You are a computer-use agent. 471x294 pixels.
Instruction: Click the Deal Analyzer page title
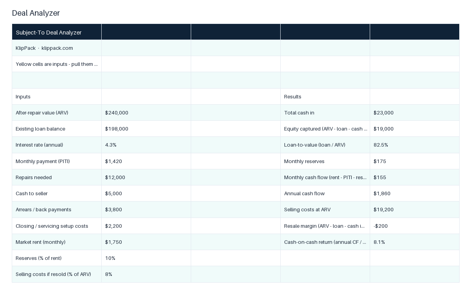(36, 13)
